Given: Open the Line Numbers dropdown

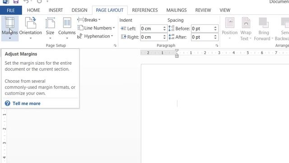Looking at the screenshot, I should (96, 28).
